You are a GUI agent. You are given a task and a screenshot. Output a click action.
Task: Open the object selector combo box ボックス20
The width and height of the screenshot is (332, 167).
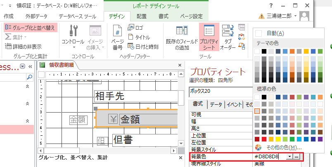pos(219,91)
